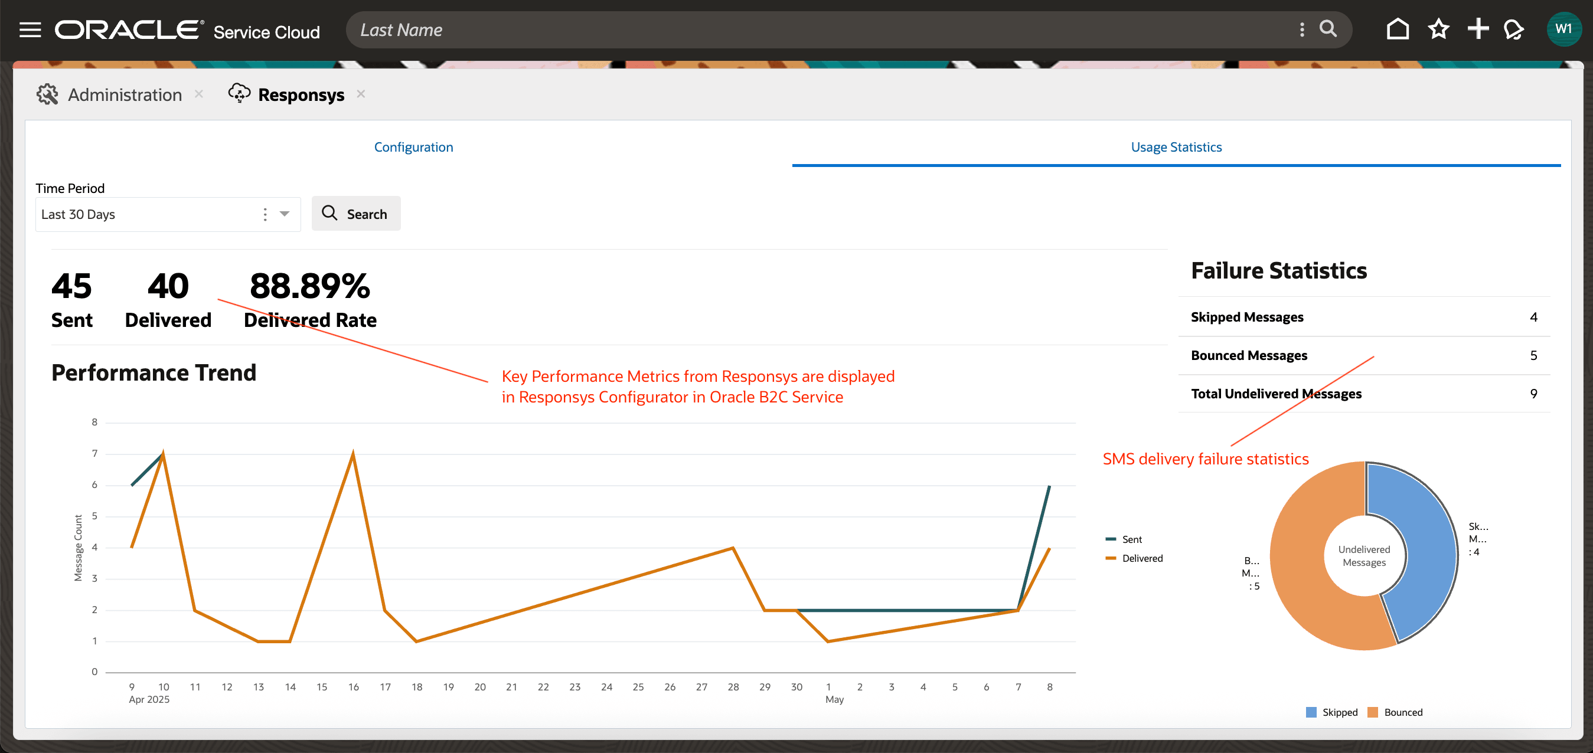Close the Responsys tab
This screenshot has height=753, width=1593.
pos(361,94)
